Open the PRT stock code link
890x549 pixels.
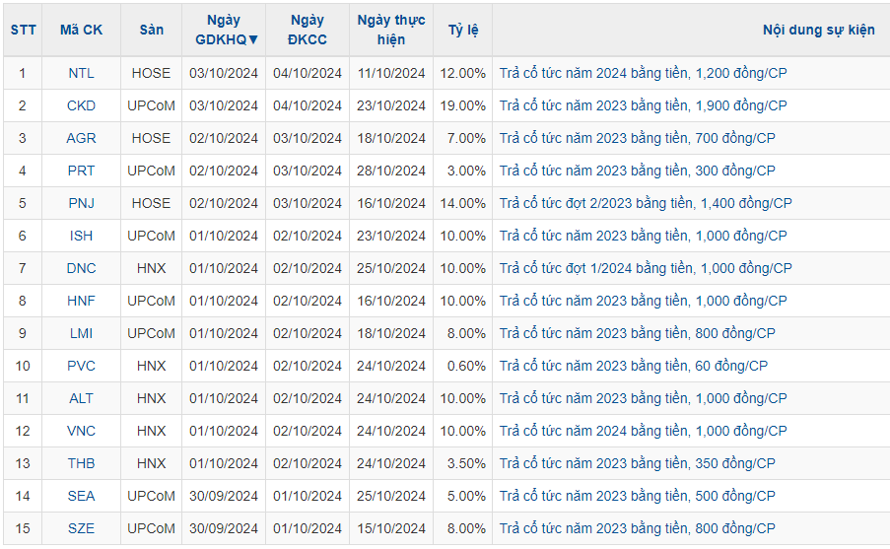click(82, 171)
